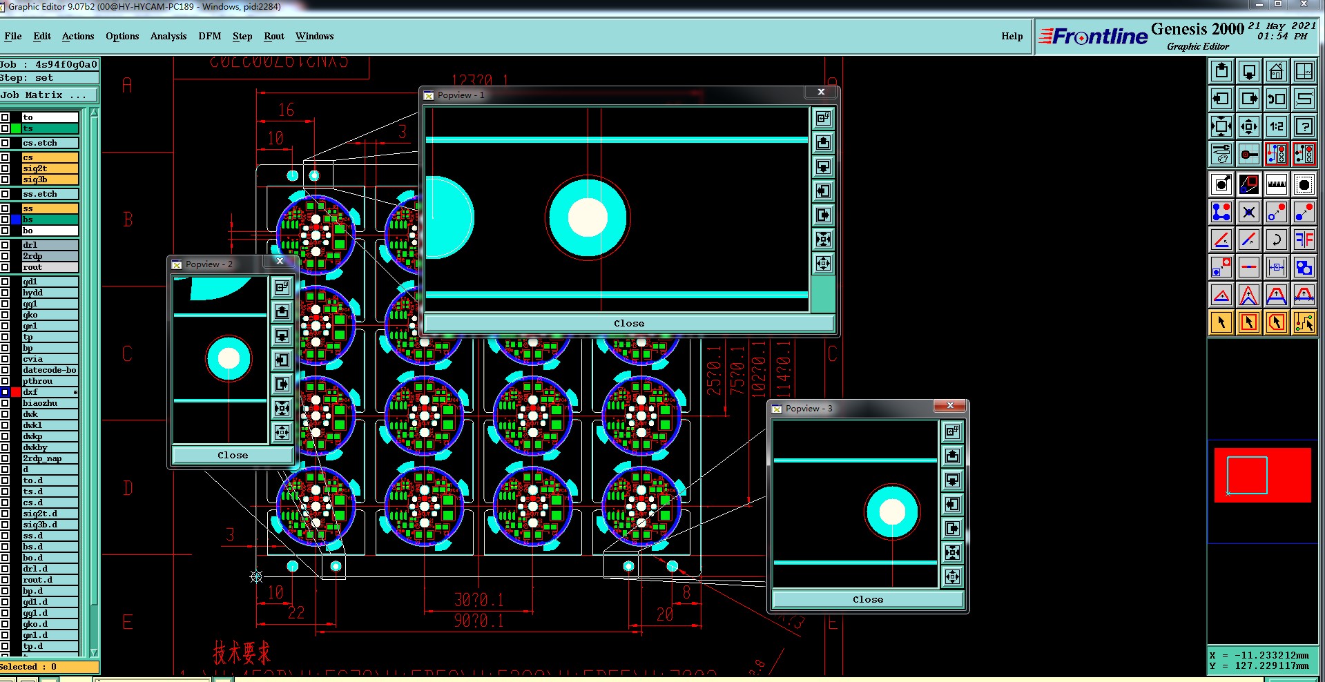The height and width of the screenshot is (682, 1325).
Task: Select the ruler measure tool icon
Action: click(1276, 184)
